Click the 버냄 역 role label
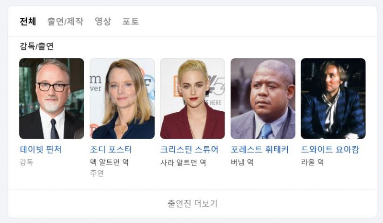383x223 pixels. [x=242, y=162]
